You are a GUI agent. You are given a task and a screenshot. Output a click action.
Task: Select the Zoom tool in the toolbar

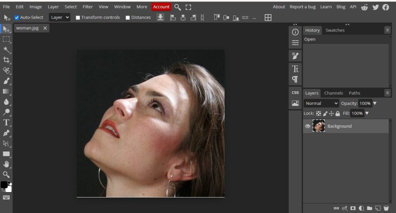point(6,174)
